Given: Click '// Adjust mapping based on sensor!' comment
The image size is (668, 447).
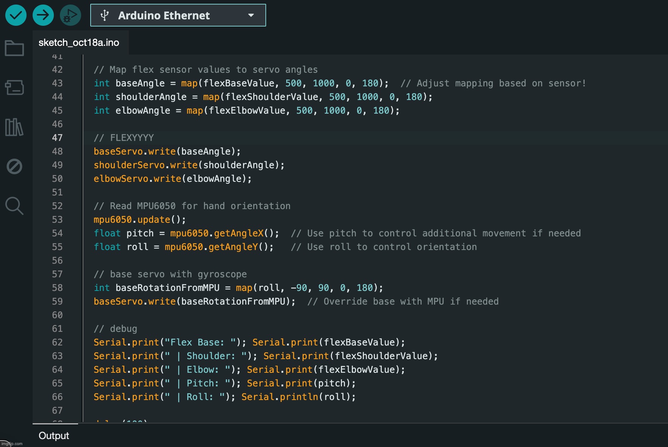Looking at the screenshot, I should click(493, 83).
